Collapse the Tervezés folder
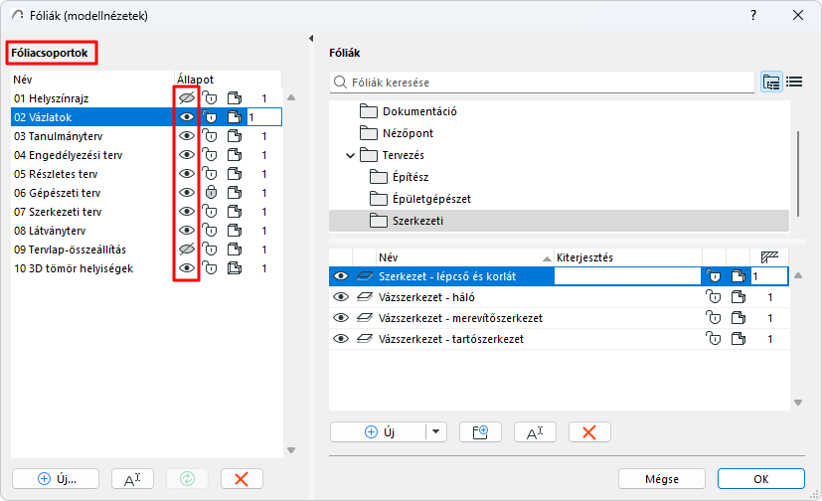 pyautogui.click(x=351, y=155)
